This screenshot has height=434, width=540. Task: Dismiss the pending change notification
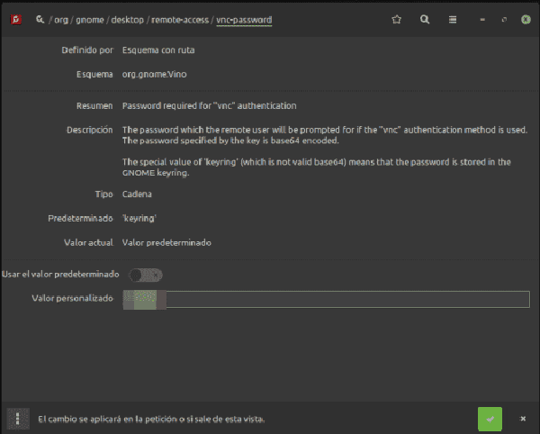(x=523, y=419)
